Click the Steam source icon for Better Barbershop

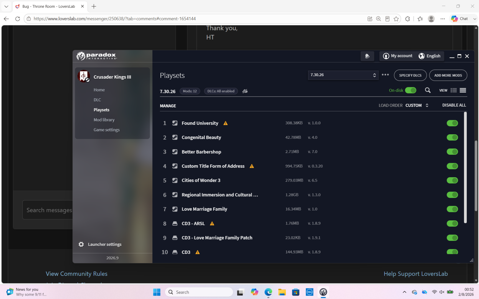tap(175, 152)
